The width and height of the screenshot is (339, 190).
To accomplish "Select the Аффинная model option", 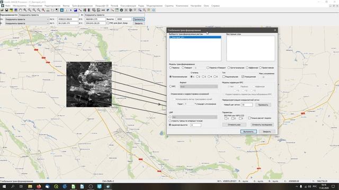I will click(x=247, y=68).
